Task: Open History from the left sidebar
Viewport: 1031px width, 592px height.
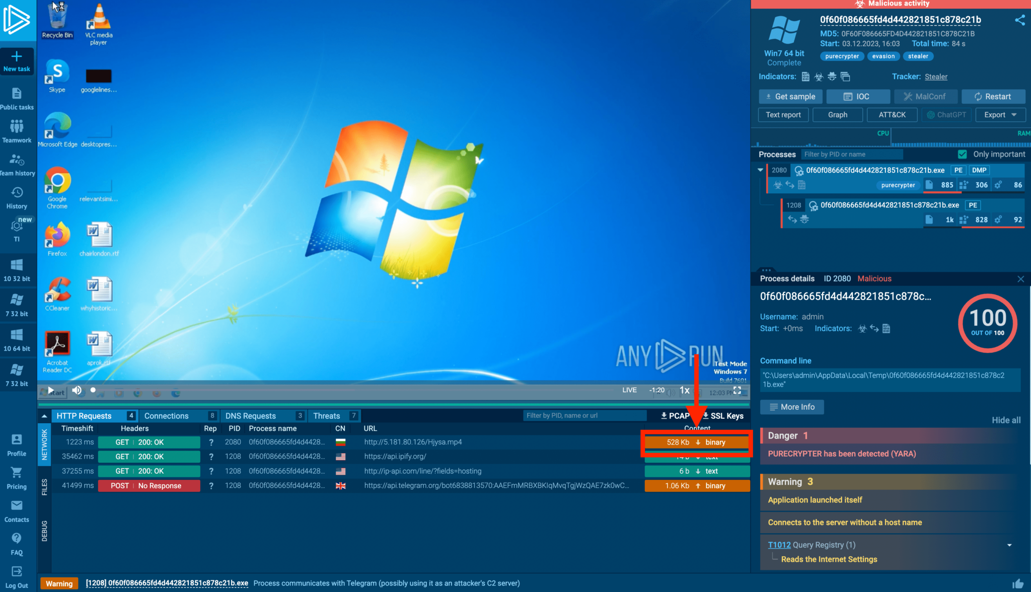Action: point(17,196)
